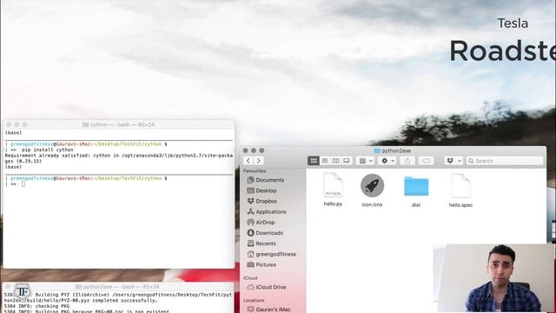Open Pictures in the Finder sidebar
The image size is (556, 313).
tap(261, 264)
